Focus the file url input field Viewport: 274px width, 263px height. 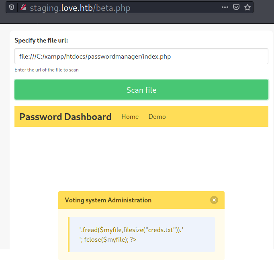pyautogui.click(x=141, y=56)
